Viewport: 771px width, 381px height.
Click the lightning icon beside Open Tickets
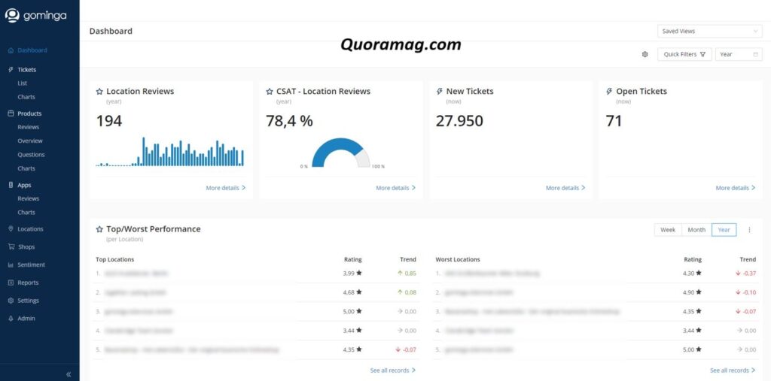[609, 92]
